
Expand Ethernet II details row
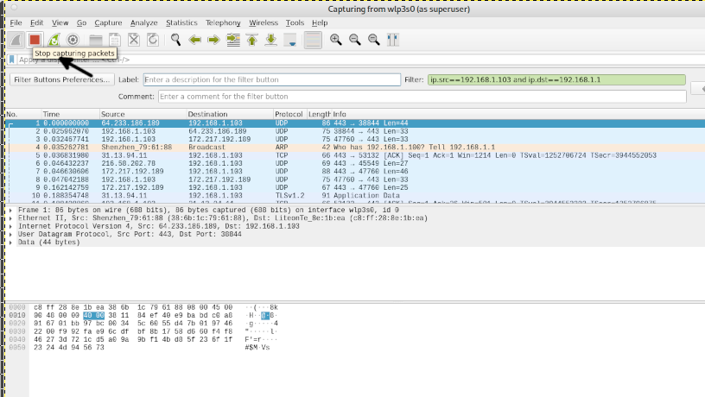tap(10, 218)
